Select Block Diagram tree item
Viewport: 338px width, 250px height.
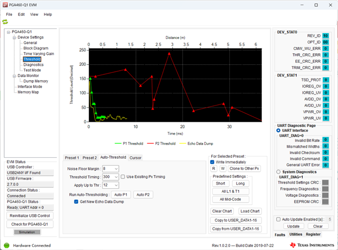[36, 48]
